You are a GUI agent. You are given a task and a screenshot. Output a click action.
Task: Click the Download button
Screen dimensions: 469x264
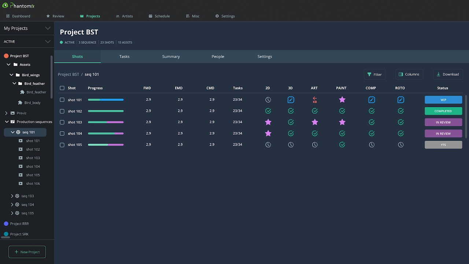[447, 74]
